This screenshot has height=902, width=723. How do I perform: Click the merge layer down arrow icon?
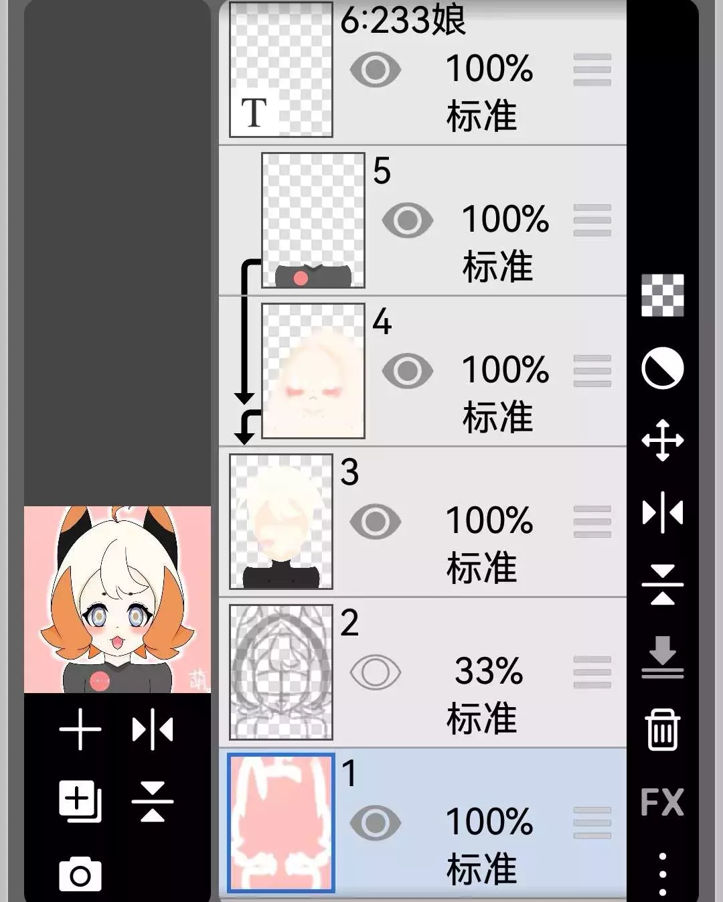(662, 657)
